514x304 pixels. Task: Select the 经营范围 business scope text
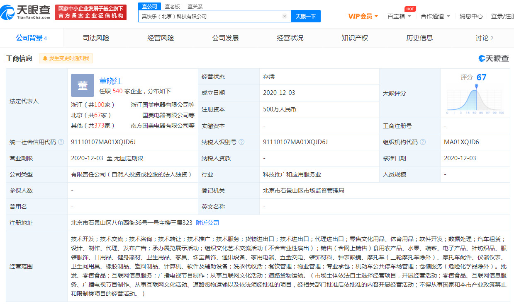(289, 266)
